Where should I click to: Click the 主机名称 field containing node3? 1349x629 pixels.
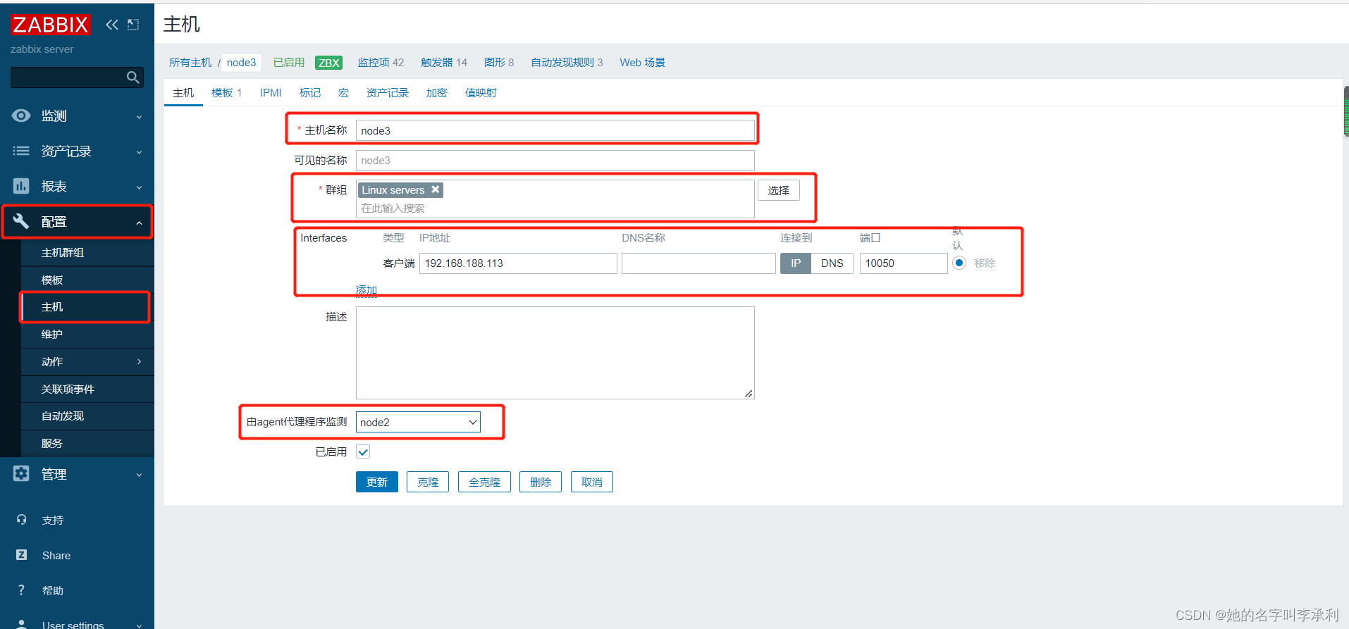coord(555,130)
